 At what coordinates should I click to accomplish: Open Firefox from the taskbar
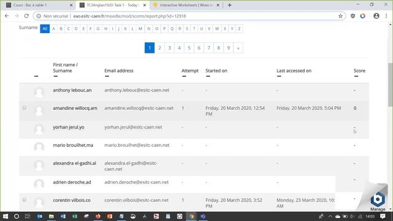pos(98,216)
